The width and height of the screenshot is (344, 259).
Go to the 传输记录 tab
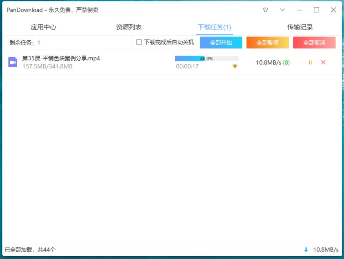click(300, 27)
